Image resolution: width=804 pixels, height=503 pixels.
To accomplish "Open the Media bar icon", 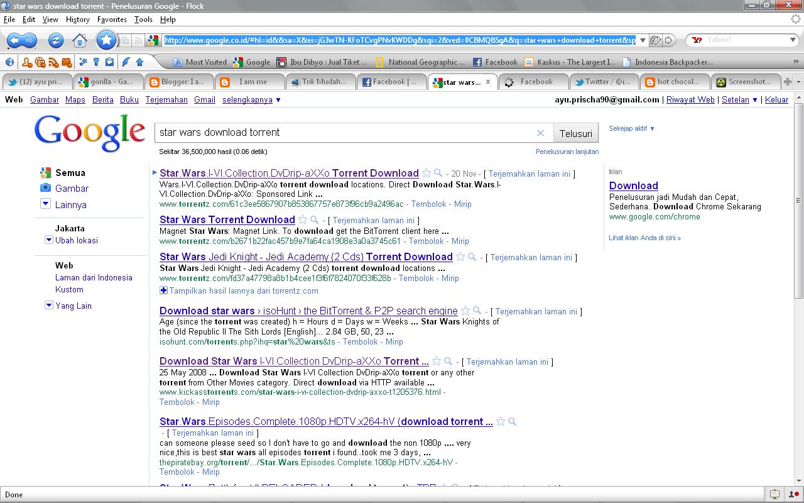I will pos(40,62).
